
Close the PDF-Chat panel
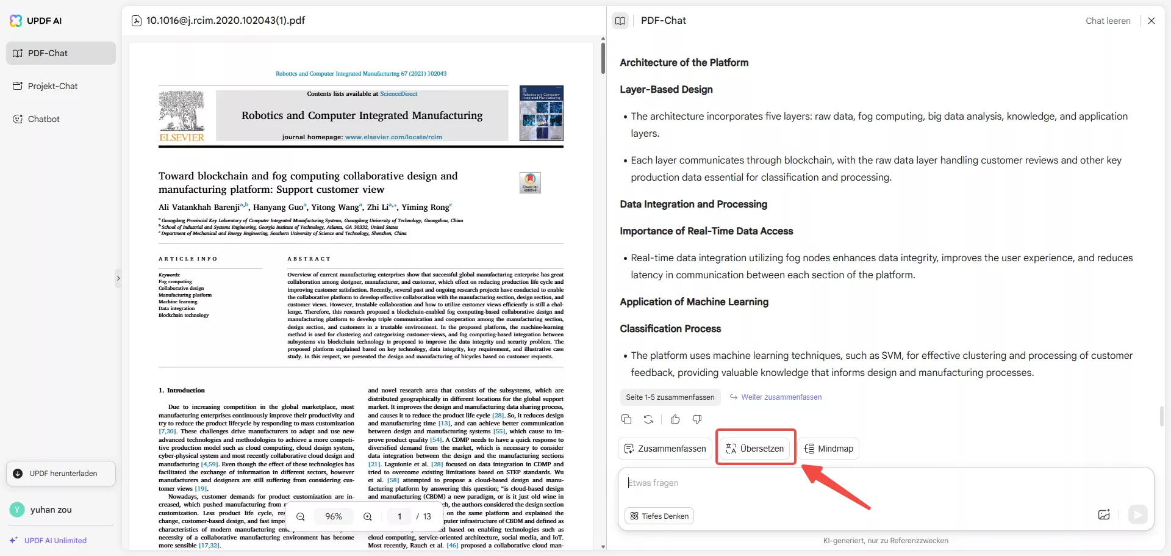[x=1151, y=21]
